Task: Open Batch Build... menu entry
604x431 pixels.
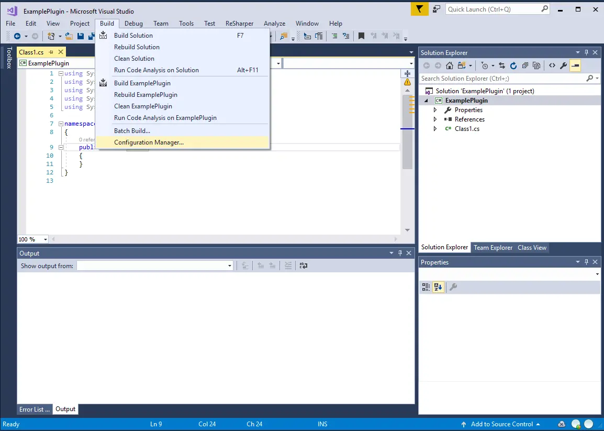Action: point(182,131)
